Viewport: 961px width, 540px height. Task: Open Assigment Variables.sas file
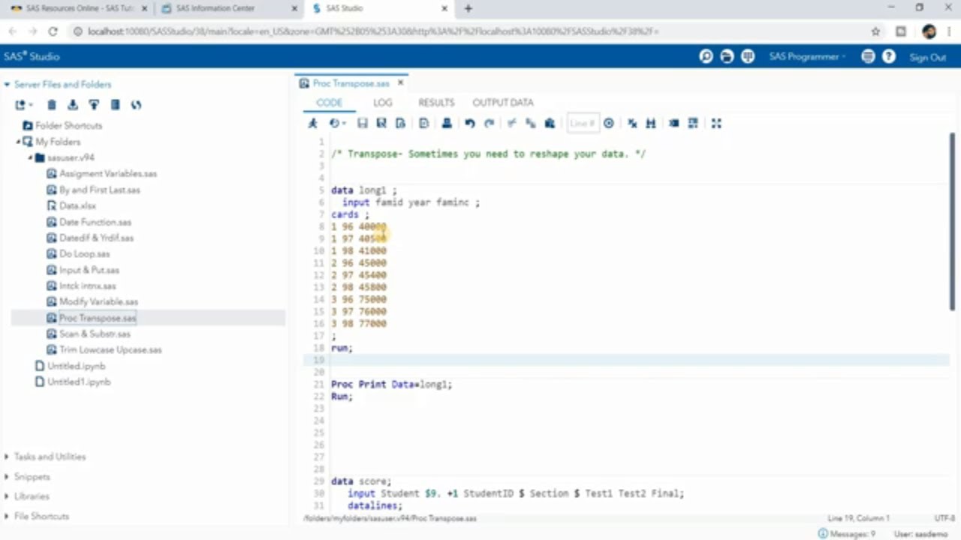point(107,173)
